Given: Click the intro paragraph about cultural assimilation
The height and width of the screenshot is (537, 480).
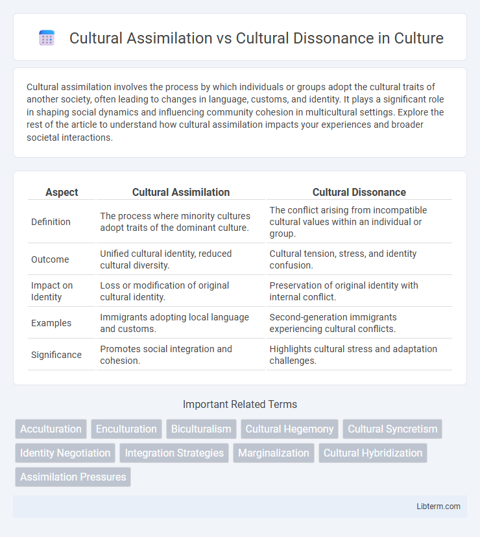Looking at the screenshot, I should tap(235, 112).
